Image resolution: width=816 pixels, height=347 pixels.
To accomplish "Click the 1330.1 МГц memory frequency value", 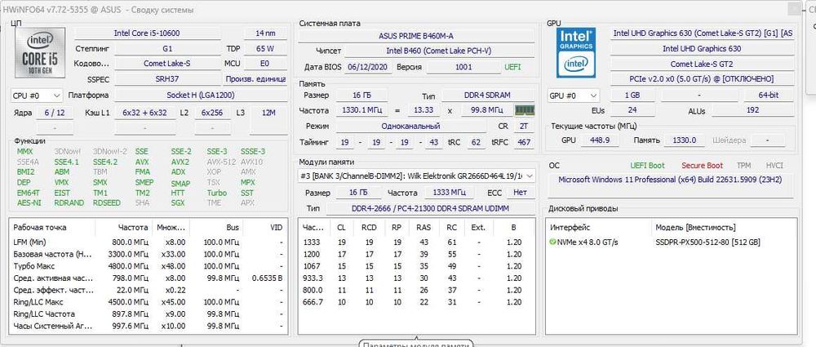I will click(x=361, y=111).
